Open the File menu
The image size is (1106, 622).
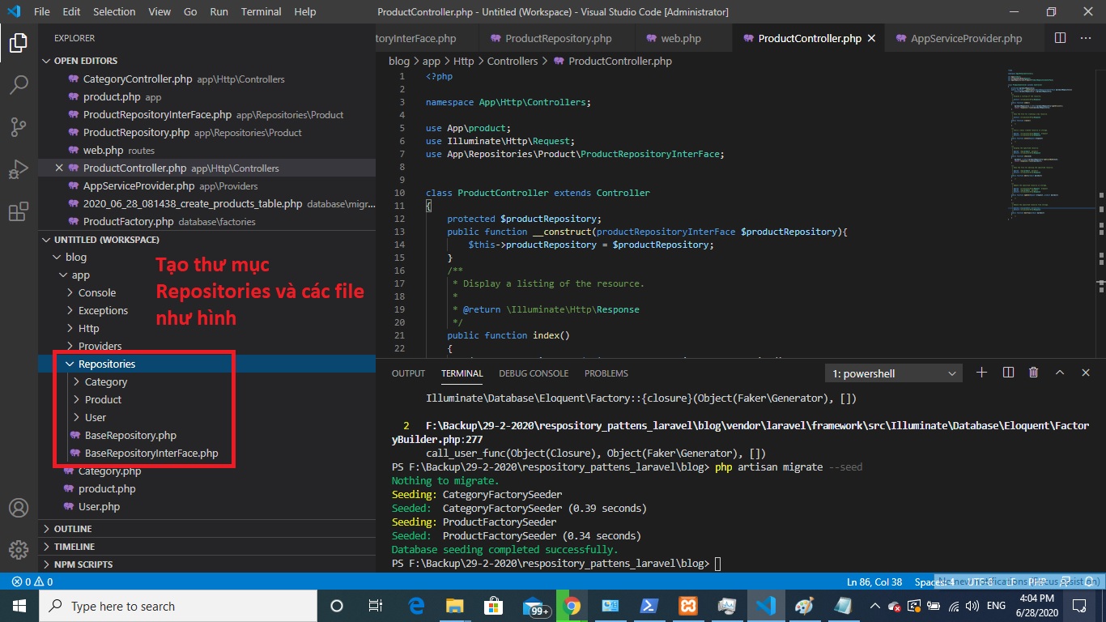click(x=42, y=12)
